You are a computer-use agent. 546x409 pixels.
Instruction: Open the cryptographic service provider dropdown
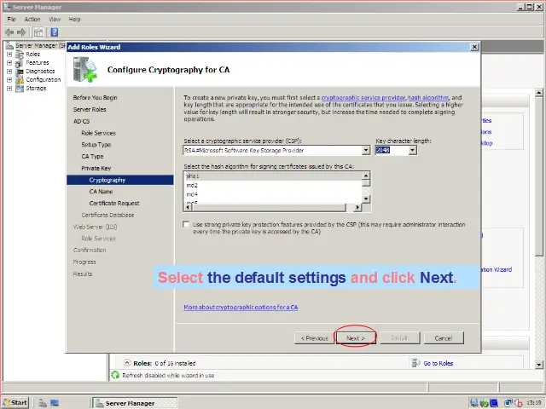366,150
